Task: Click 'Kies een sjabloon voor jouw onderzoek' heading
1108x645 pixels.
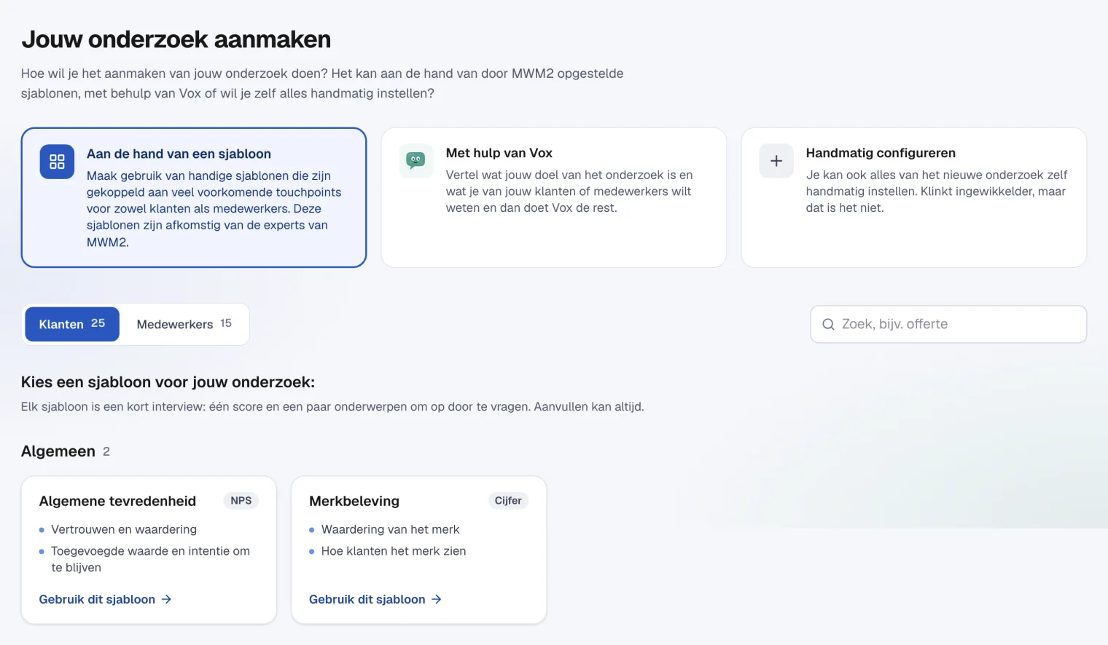Action: (168, 382)
